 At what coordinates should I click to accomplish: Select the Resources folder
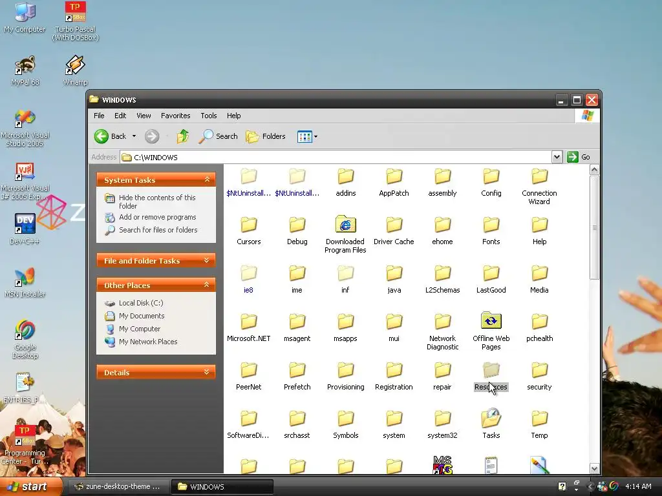click(x=491, y=377)
